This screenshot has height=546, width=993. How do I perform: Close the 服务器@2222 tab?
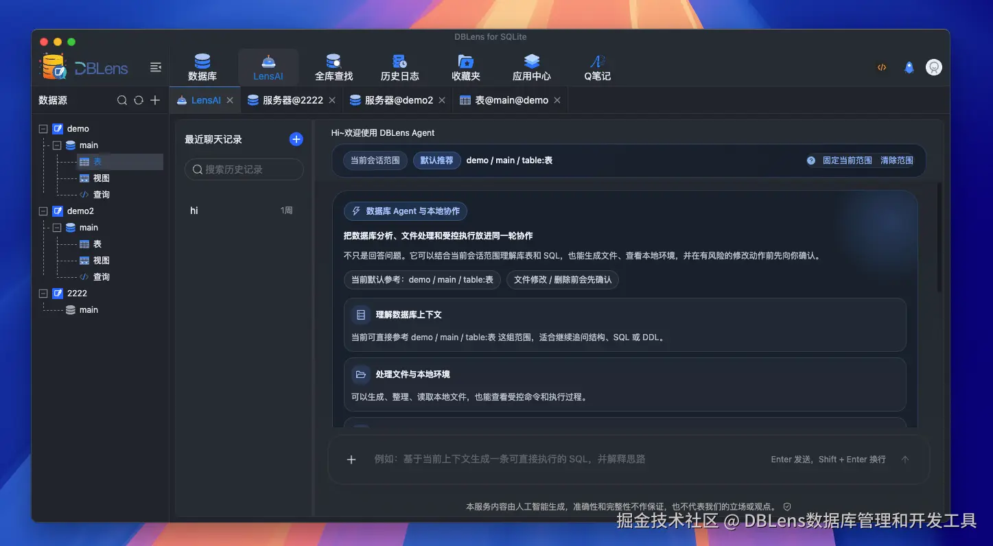pyautogui.click(x=332, y=100)
